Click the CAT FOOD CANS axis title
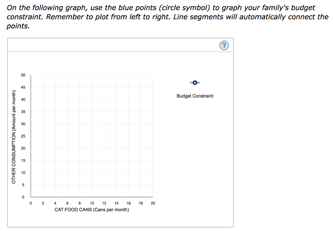 92,210
